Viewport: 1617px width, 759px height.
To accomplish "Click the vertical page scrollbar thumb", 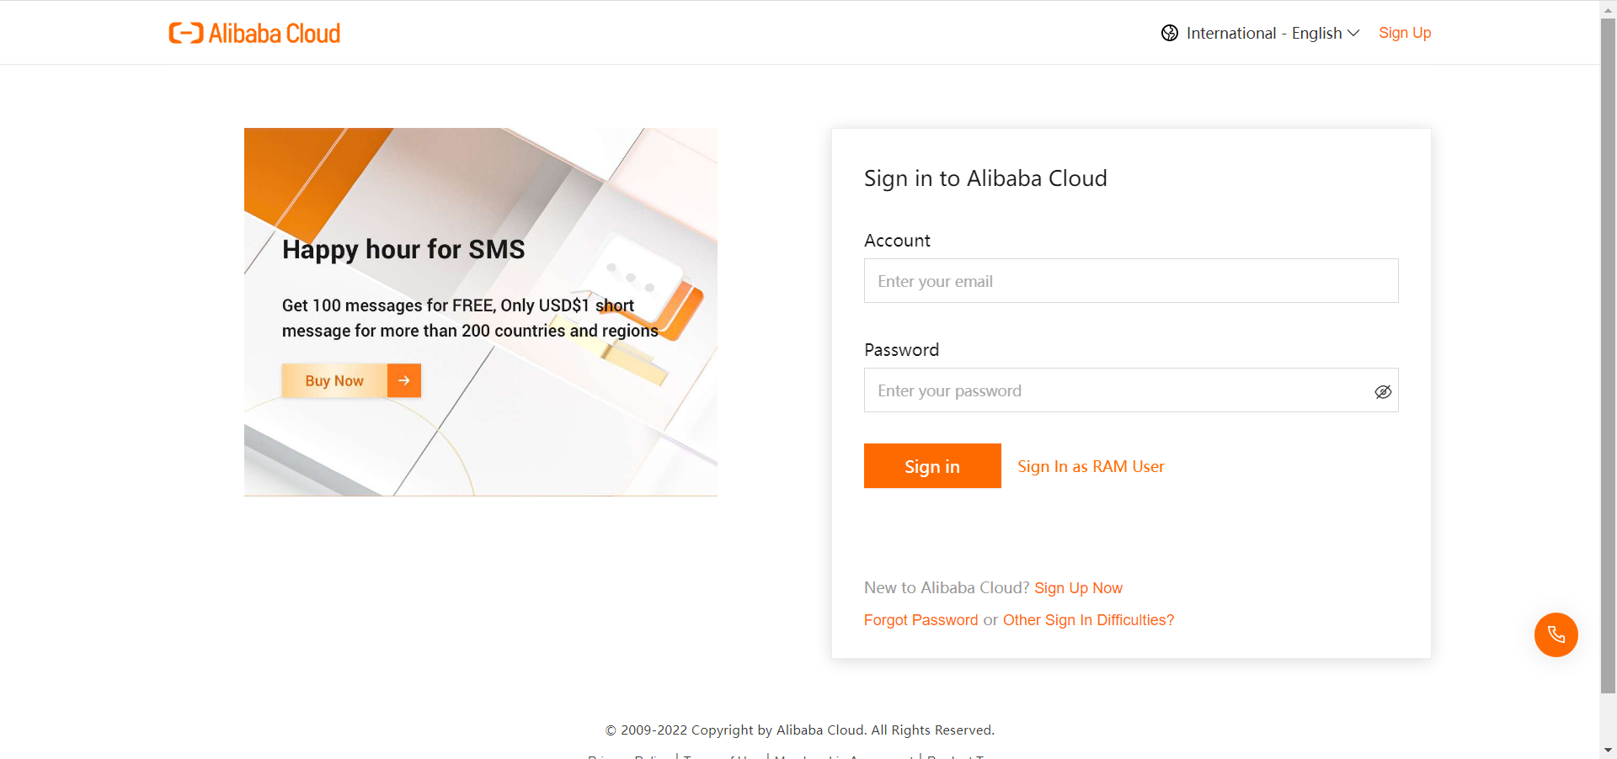I will [1608, 353].
